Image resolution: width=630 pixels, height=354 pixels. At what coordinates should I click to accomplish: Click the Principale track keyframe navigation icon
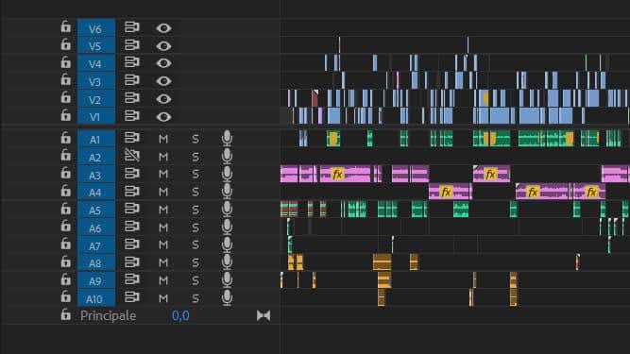tap(264, 315)
